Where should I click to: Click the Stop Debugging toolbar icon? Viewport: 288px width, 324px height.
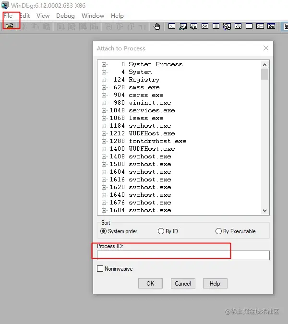pos(83,26)
